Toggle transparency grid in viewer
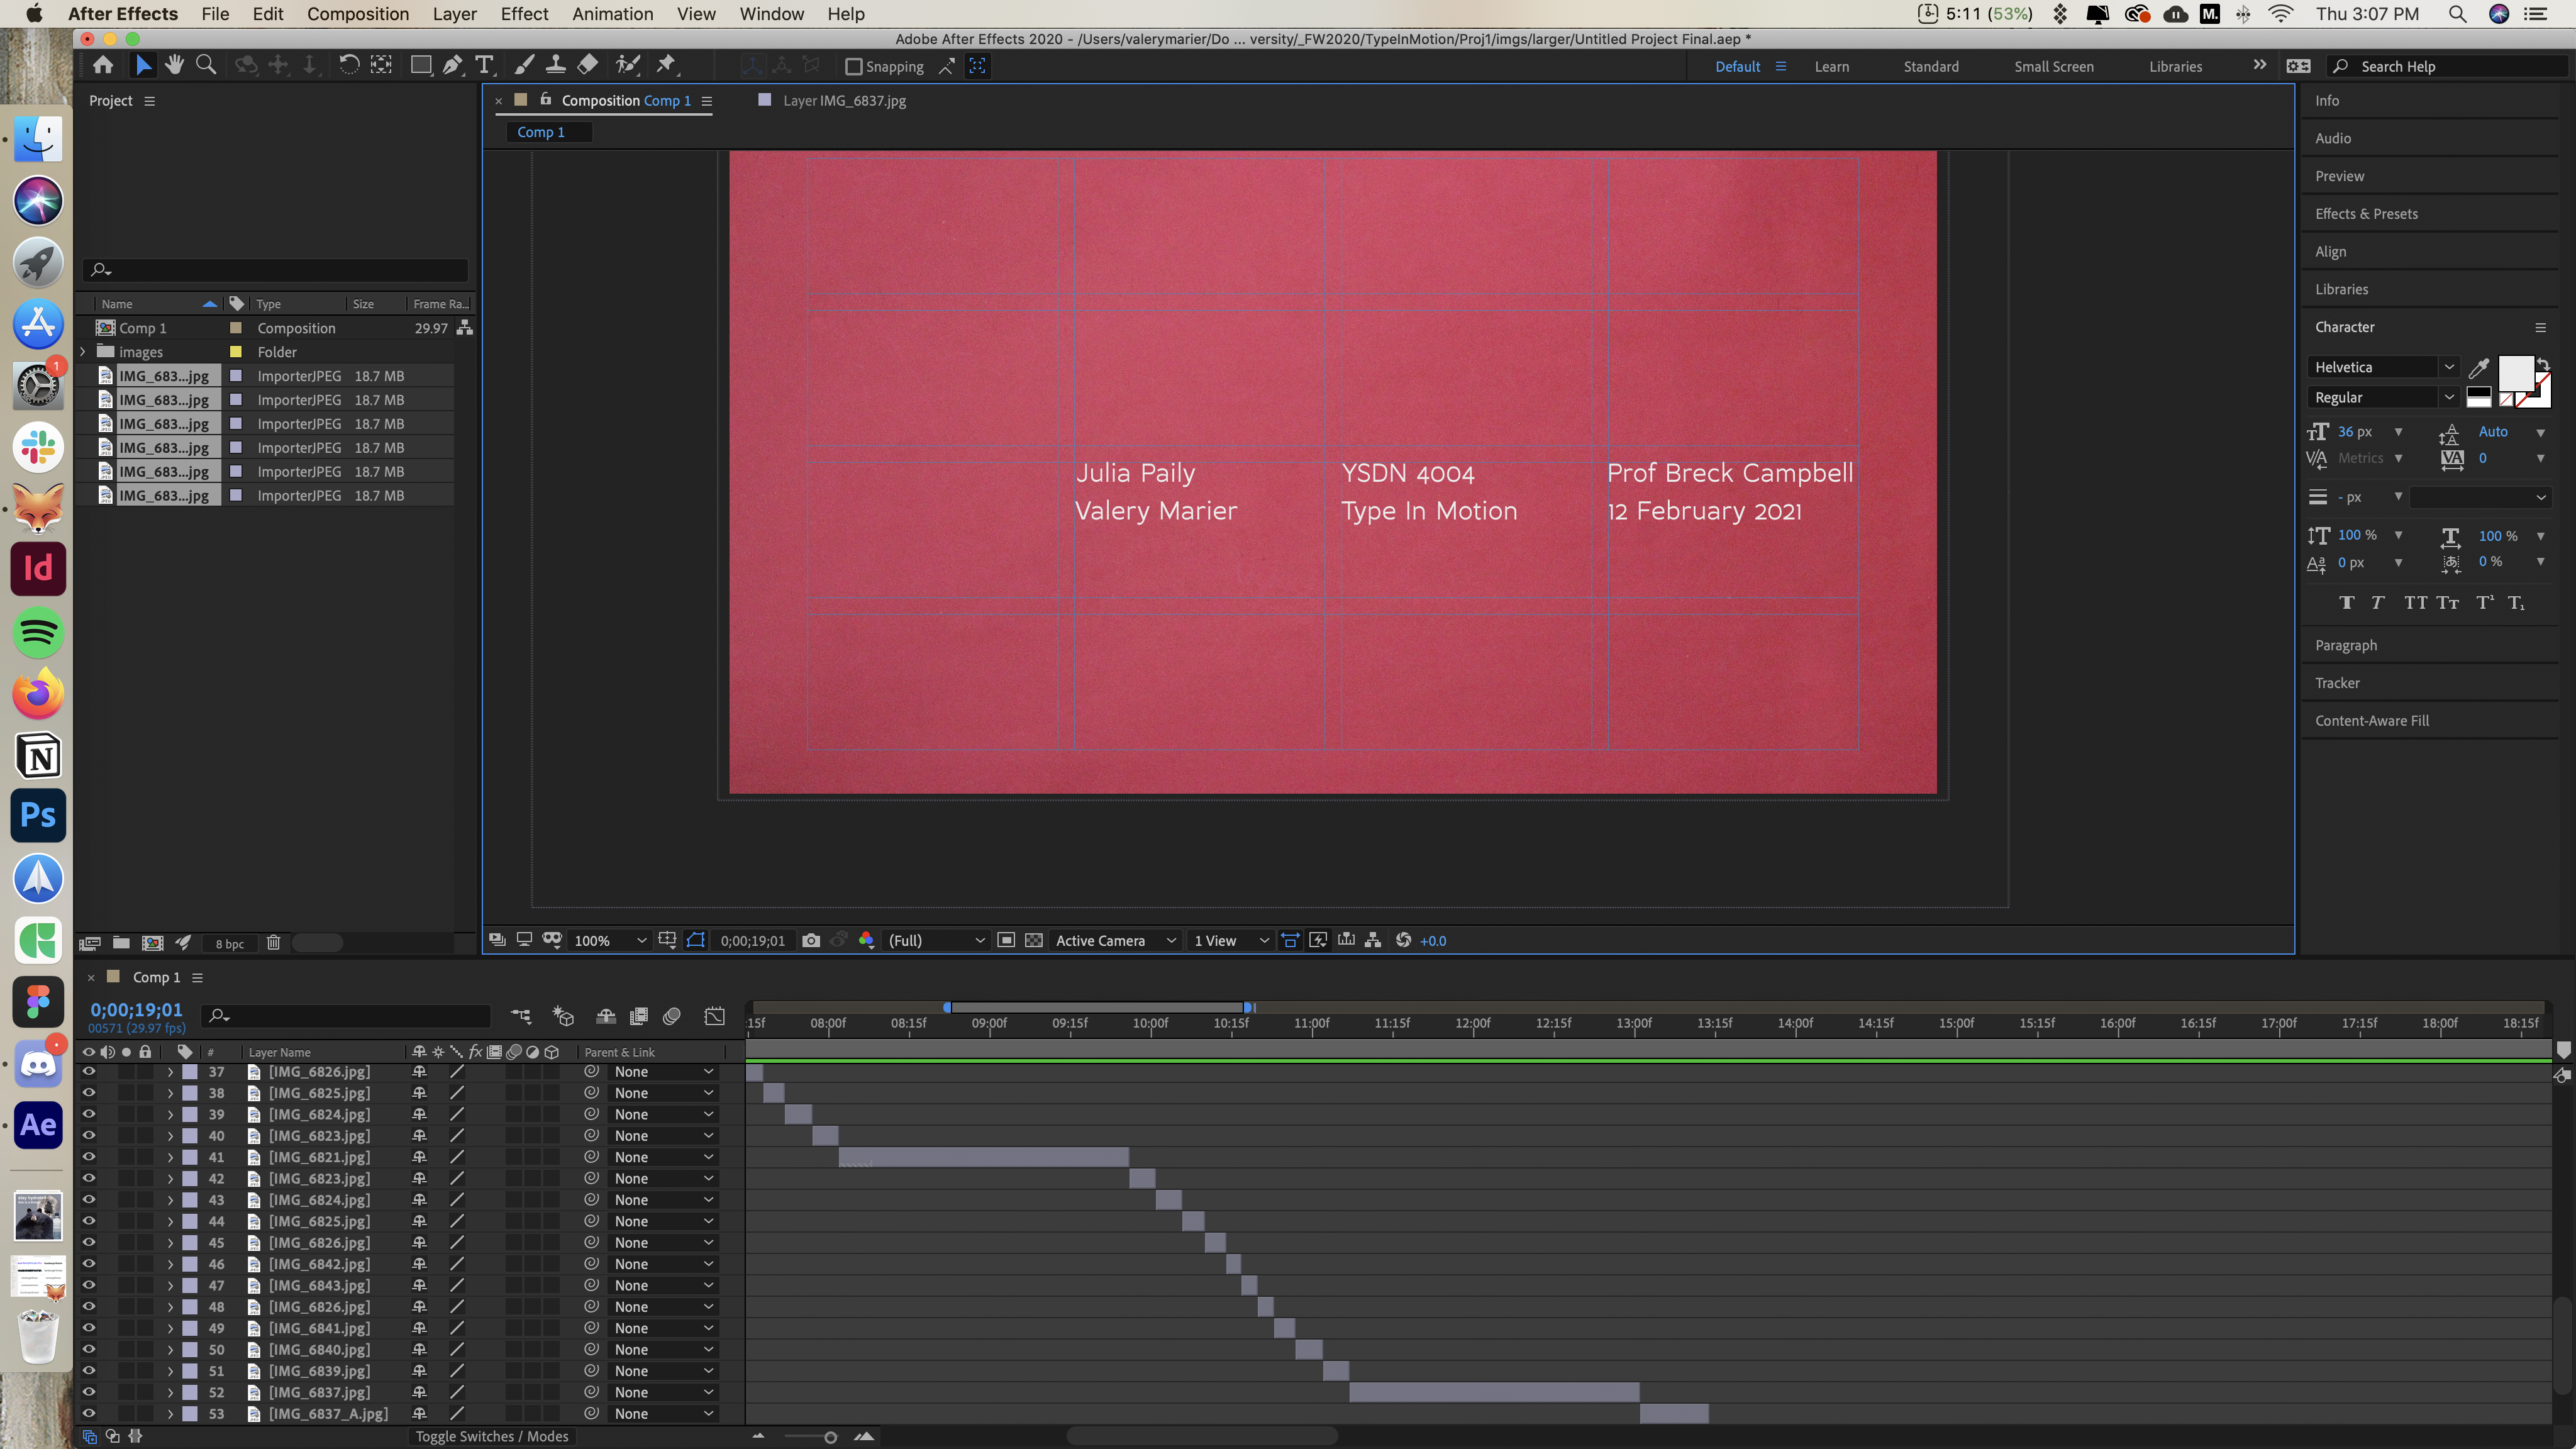 click(1034, 940)
